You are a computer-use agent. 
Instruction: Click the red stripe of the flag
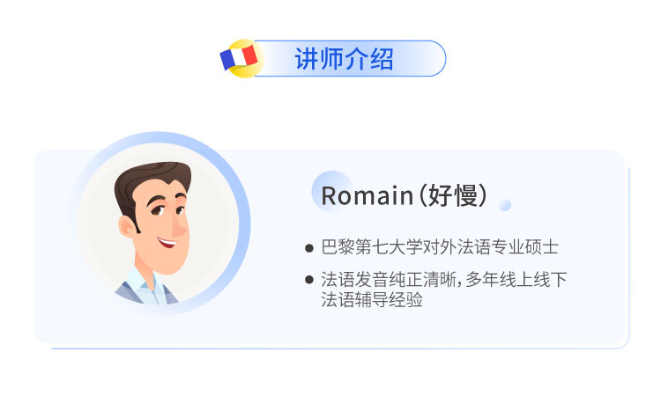point(250,55)
